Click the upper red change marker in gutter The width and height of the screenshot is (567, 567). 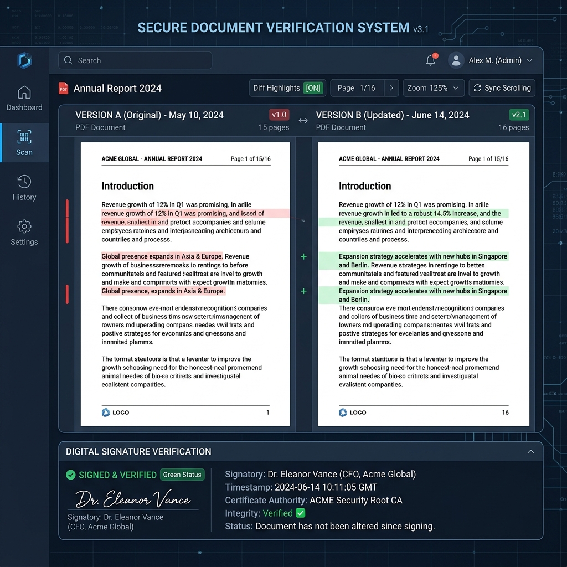coord(67,221)
